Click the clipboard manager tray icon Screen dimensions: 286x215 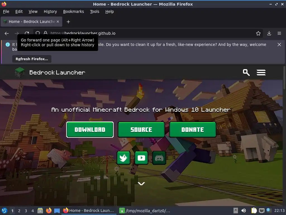point(254,211)
